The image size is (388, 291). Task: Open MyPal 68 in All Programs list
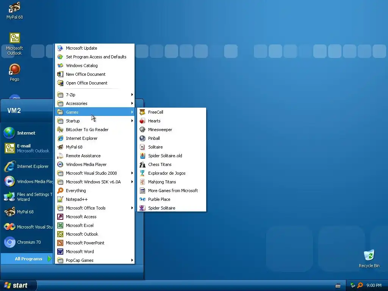[x=95, y=147]
